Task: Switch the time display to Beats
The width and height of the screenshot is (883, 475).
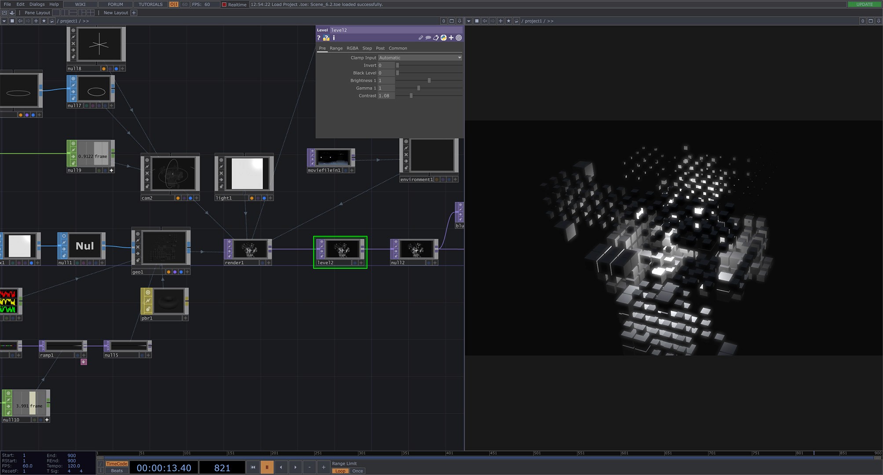Action: click(x=117, y=471)
